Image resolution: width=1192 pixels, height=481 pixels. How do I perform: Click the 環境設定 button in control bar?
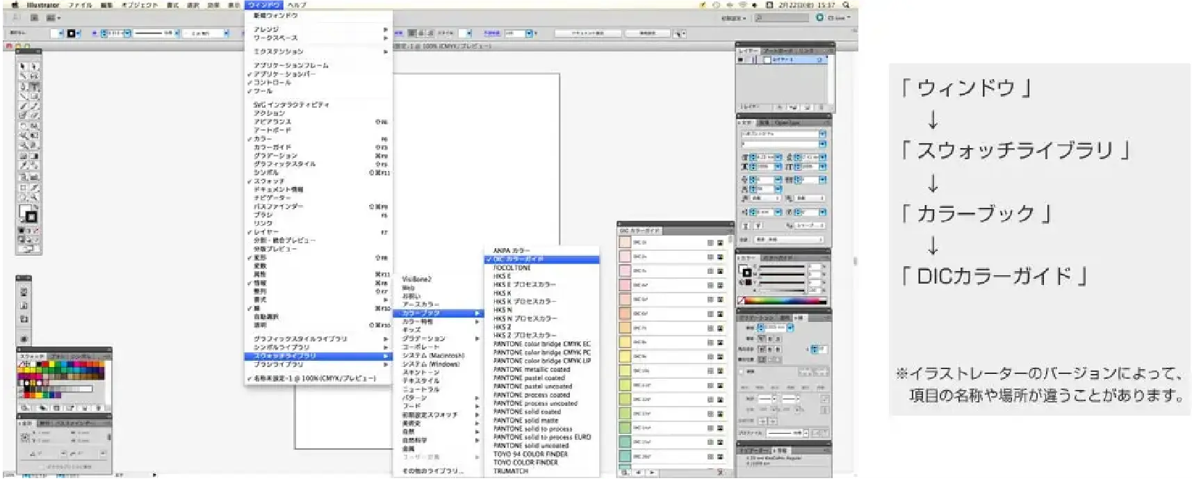click(647, 33)
